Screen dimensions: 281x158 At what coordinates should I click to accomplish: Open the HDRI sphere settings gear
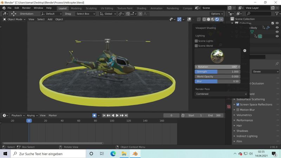point(245,51)
